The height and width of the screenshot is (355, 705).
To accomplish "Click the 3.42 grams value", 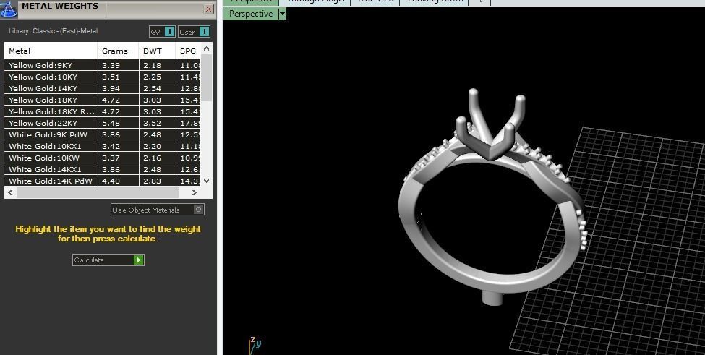I will tap(111, 147).
